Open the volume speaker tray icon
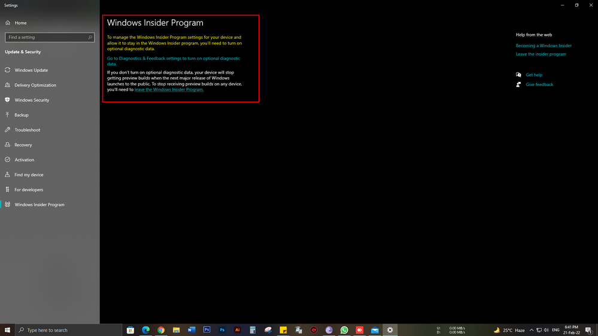Viewport: 598px width, 336px height. tap(546, 330)
